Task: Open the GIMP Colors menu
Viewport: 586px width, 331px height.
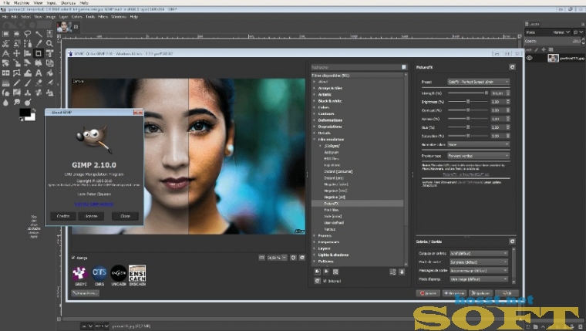Action: (76, 17)
